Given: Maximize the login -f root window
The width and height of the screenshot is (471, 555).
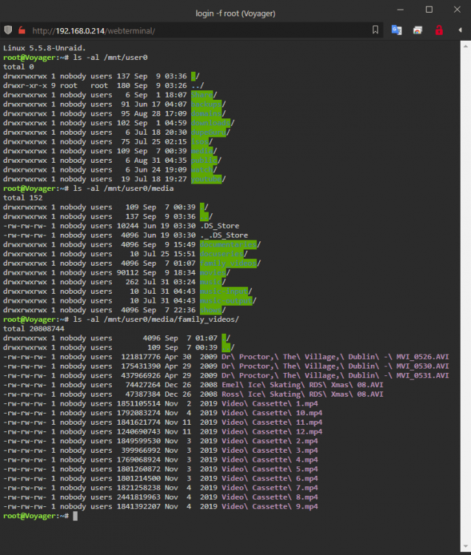Looking at the screenshot, I should coord(429,10).
